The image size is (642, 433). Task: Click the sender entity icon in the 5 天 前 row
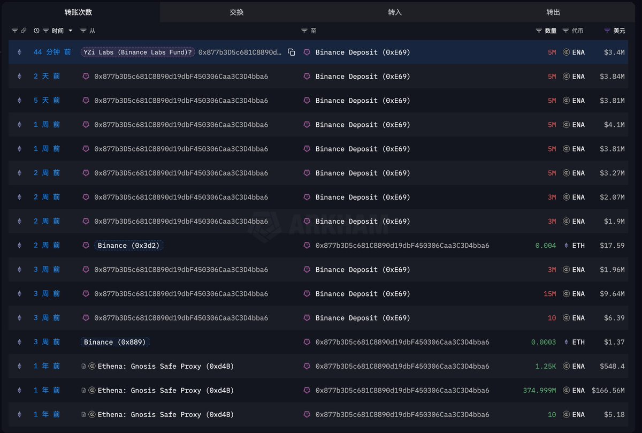[86, 101]
